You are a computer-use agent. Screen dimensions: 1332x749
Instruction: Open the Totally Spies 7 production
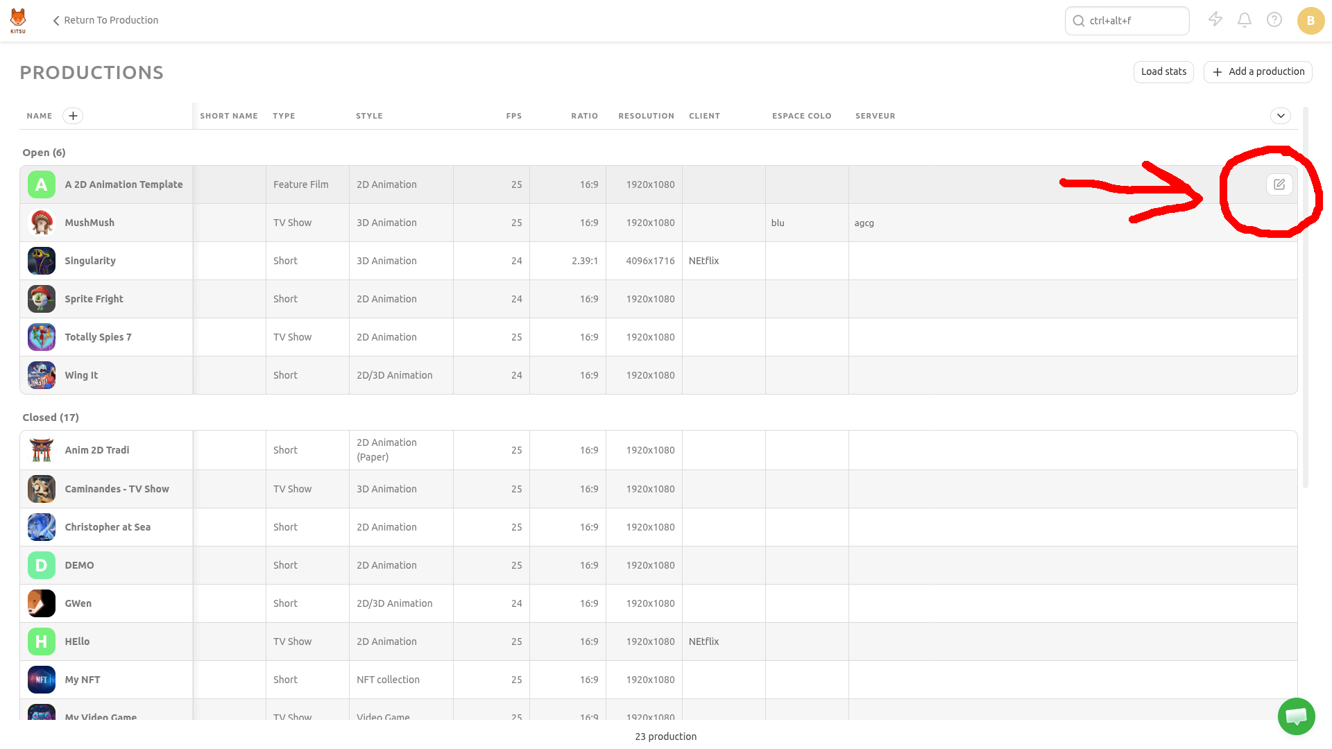tap(98, 337)
